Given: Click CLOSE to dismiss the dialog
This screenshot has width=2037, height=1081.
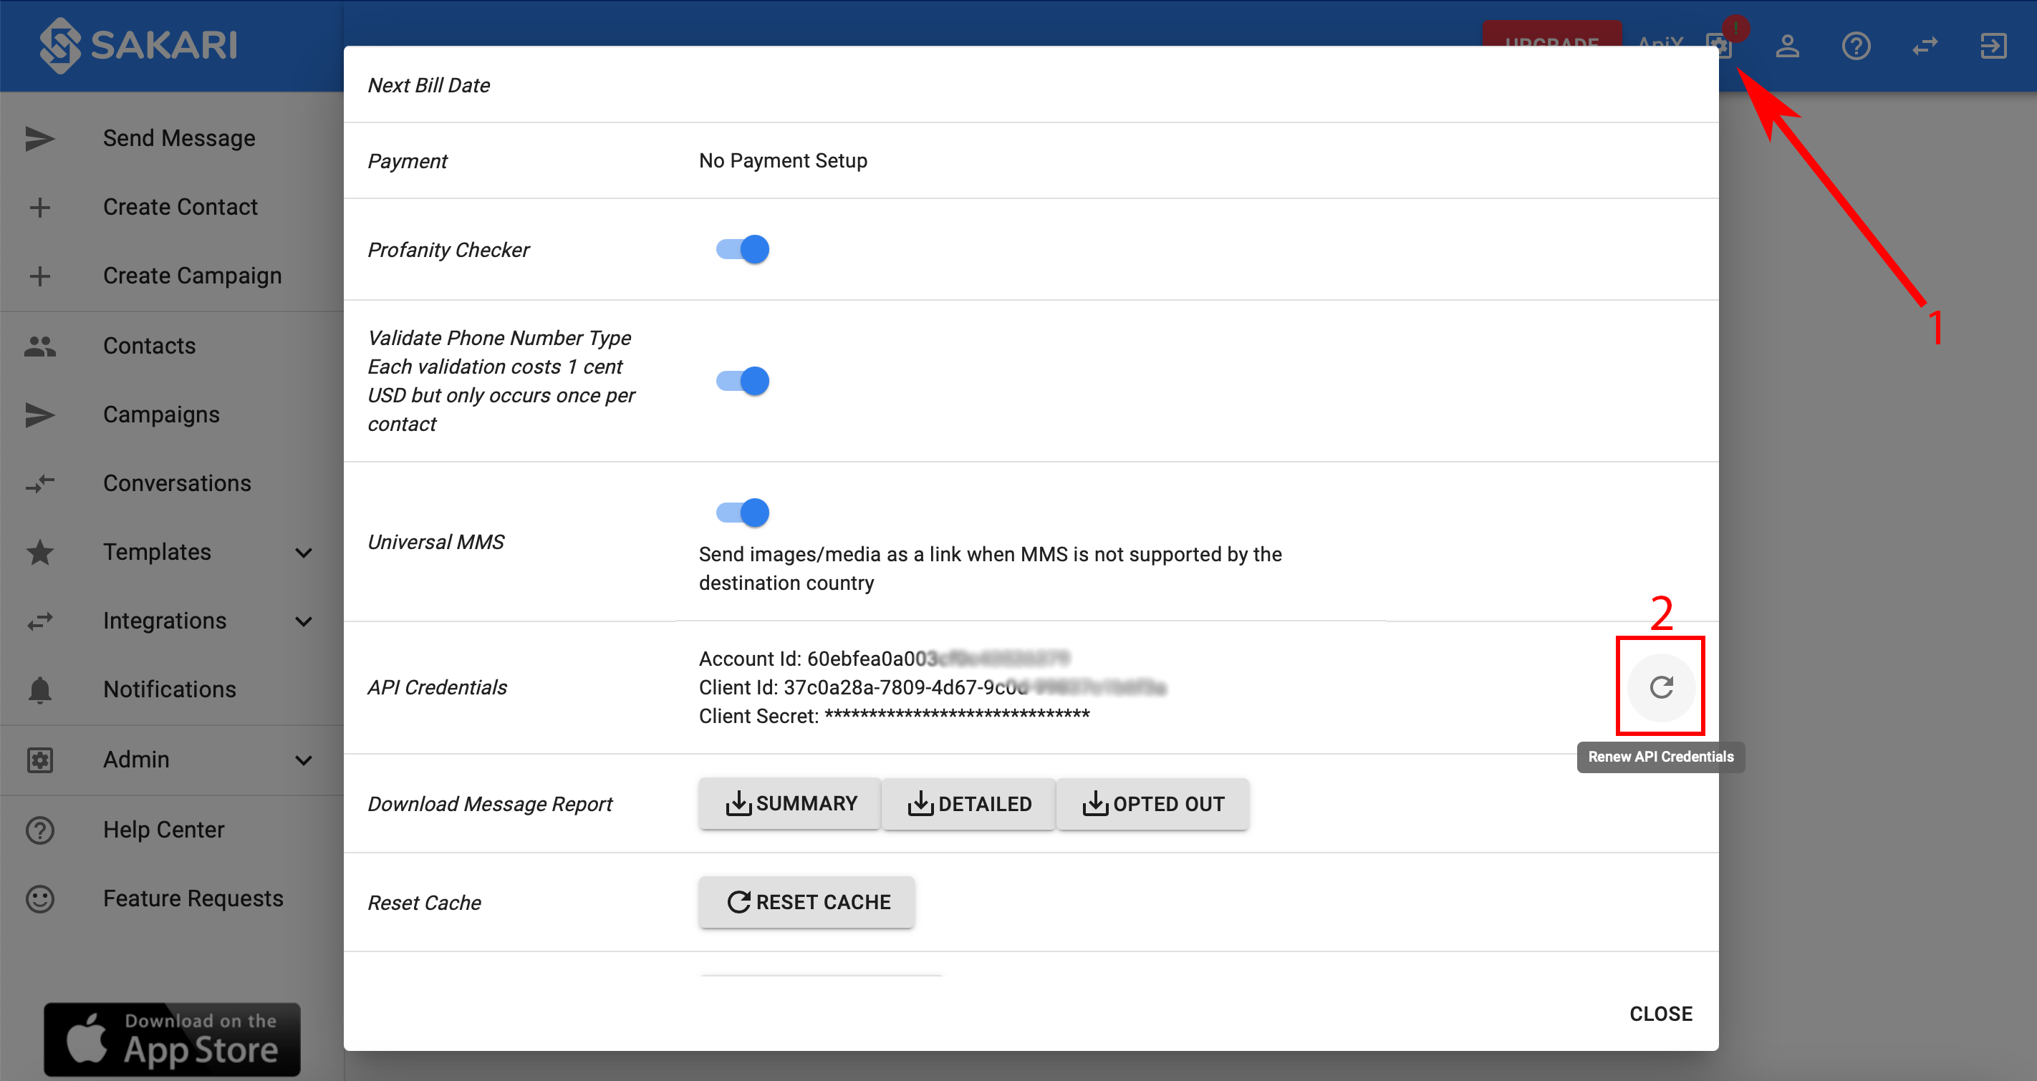Looking at the screenshot, I should tap(1660, 1013).
